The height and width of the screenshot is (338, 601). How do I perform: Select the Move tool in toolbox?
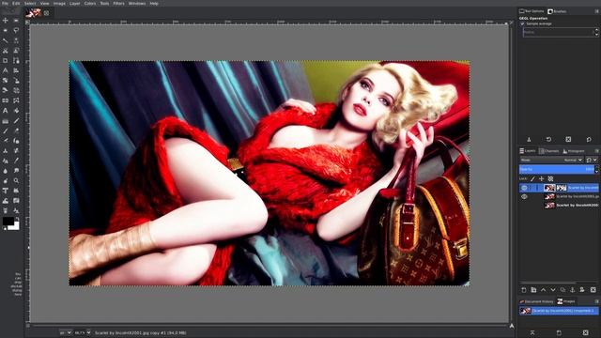click(x=6, y=21)
